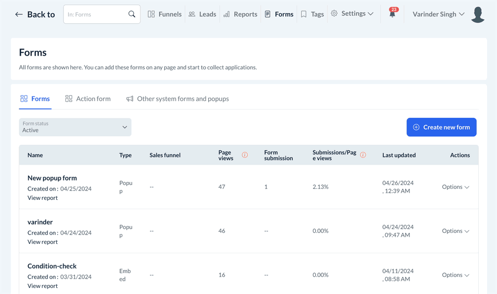Switch to Other system forms and popups tab
The height and width of the screenshot is (294, 497).
pyautogui.click(x=177, y=99)
